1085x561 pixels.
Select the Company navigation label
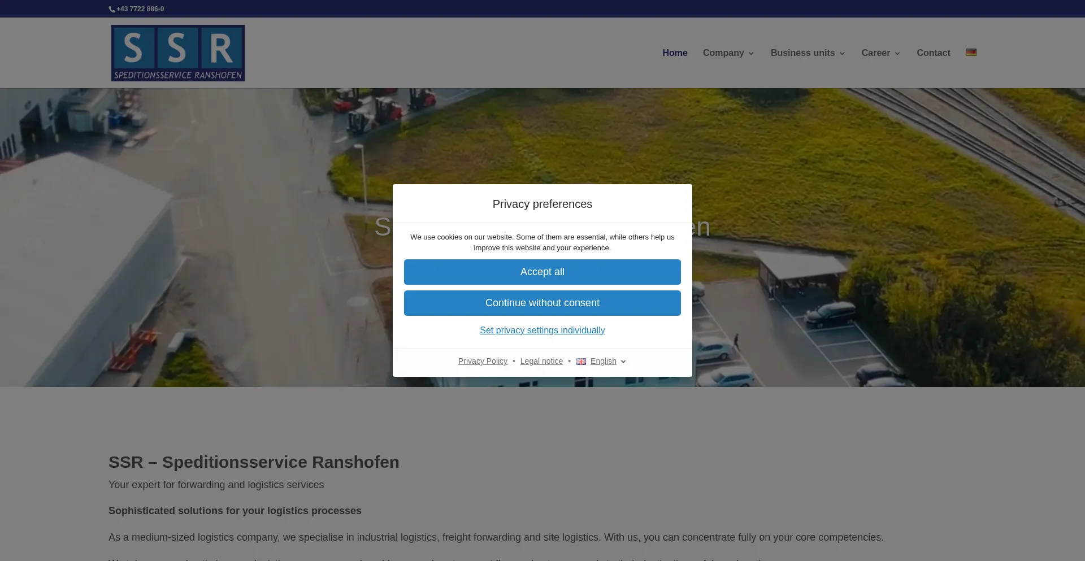(723, 53)
